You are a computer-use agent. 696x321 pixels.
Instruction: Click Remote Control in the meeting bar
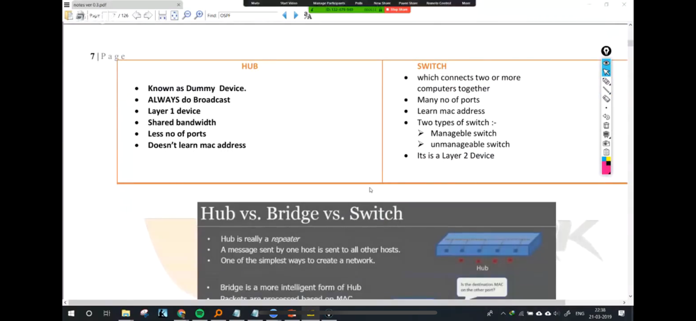pos(438,3)
